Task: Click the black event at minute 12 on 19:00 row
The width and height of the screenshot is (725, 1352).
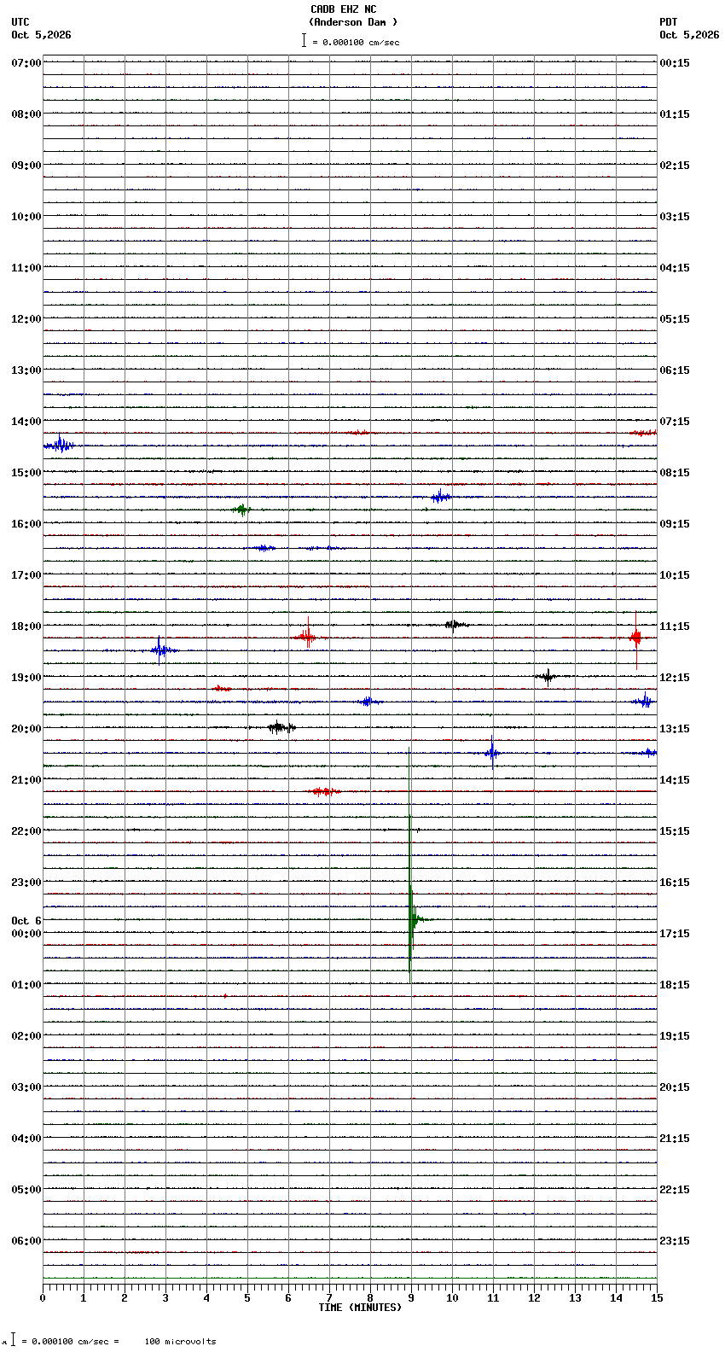Action: 547,677
